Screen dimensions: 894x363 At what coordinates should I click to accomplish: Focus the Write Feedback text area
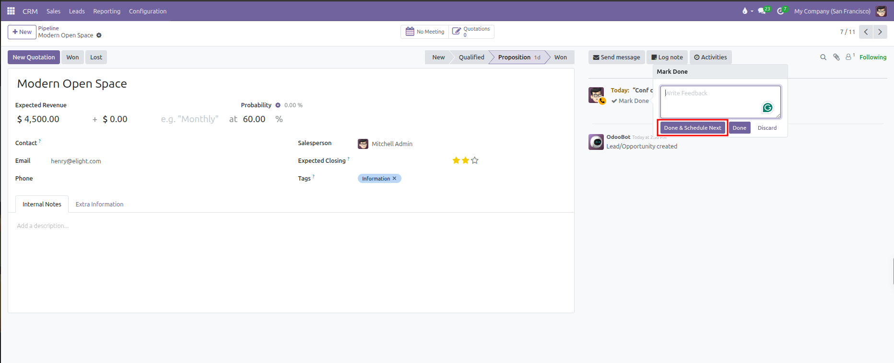(x=720, y=102)
